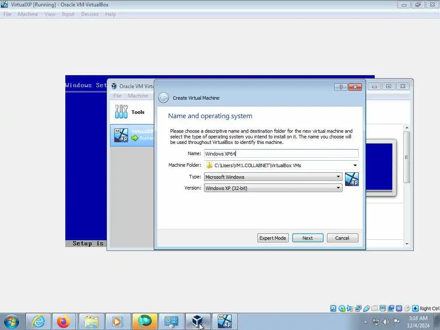Click the Control Panel taskbar icon
Viewport: 440px width, 330px height.
(171, 321)
